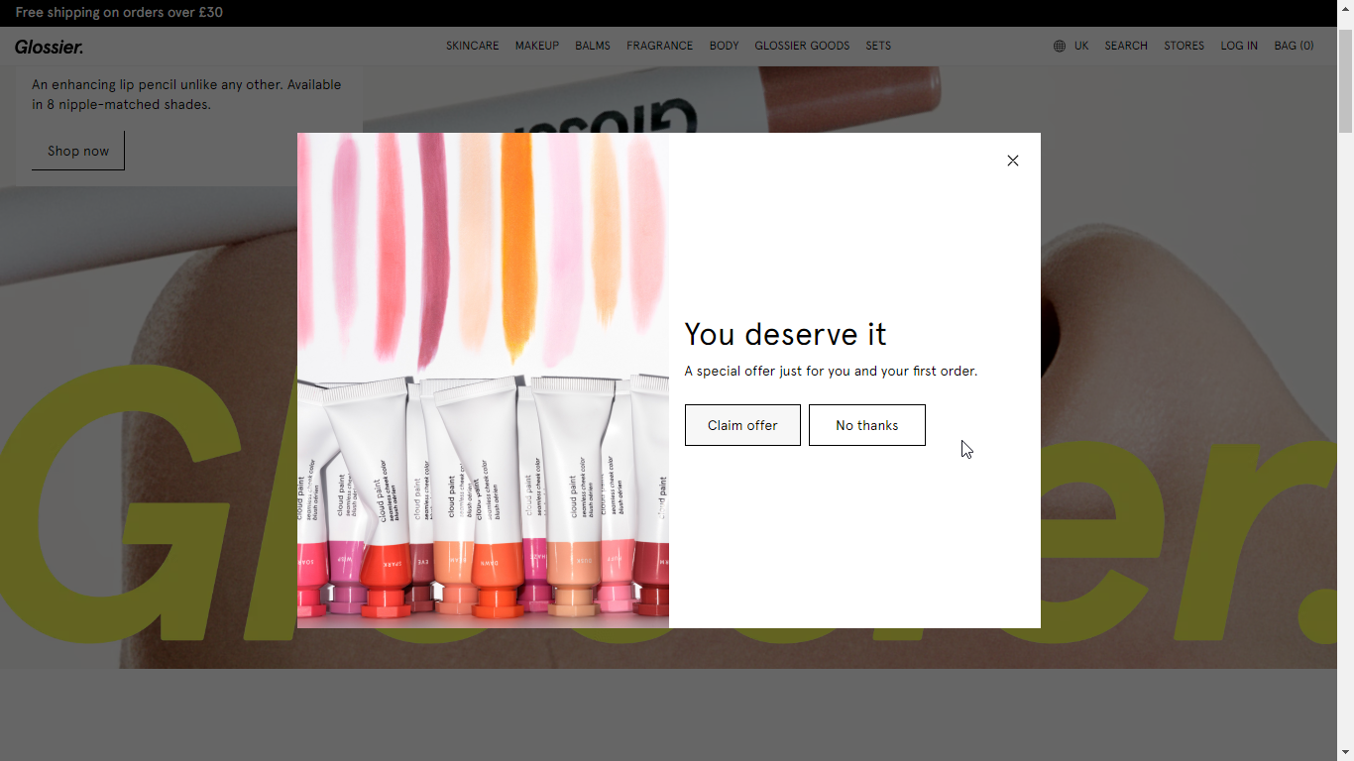Click the 'A special offer just for you' text
The height and width of the screenshot is (761, 1354).
(x=831, y=372)
